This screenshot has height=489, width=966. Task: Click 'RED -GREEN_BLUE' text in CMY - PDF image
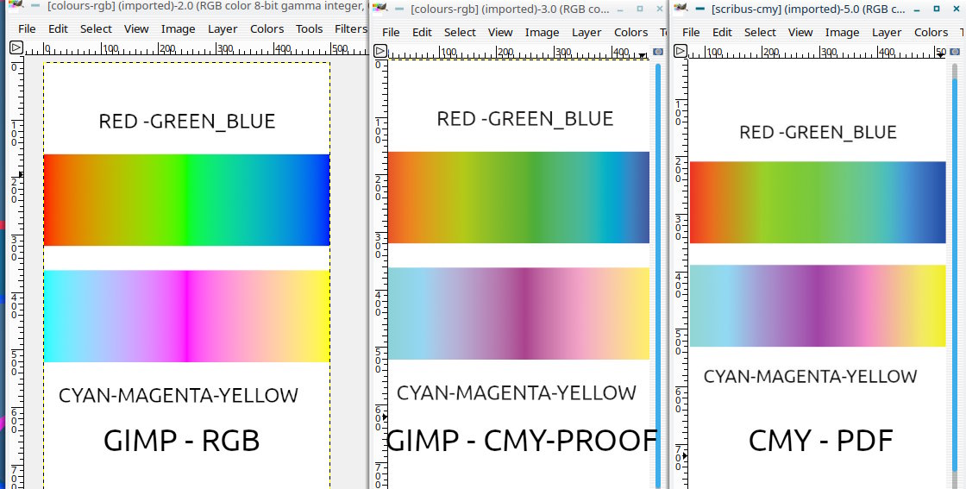point(819,133)
